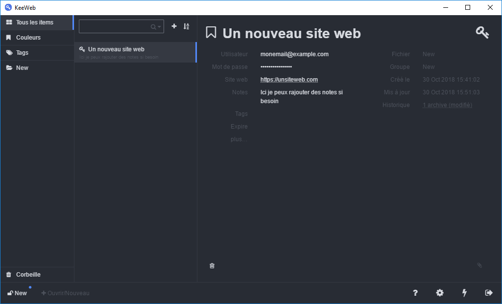Image resolution: width=502 pixels, height=304 pixels.
Task: Lock the workspace with the exit icon
Action: point(488,293)
